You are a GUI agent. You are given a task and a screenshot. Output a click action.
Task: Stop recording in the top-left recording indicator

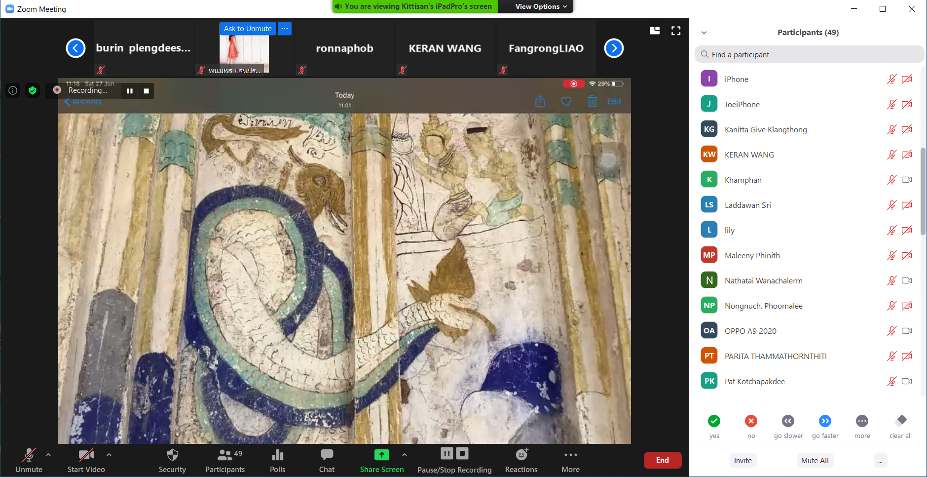(x=147, y=91)
